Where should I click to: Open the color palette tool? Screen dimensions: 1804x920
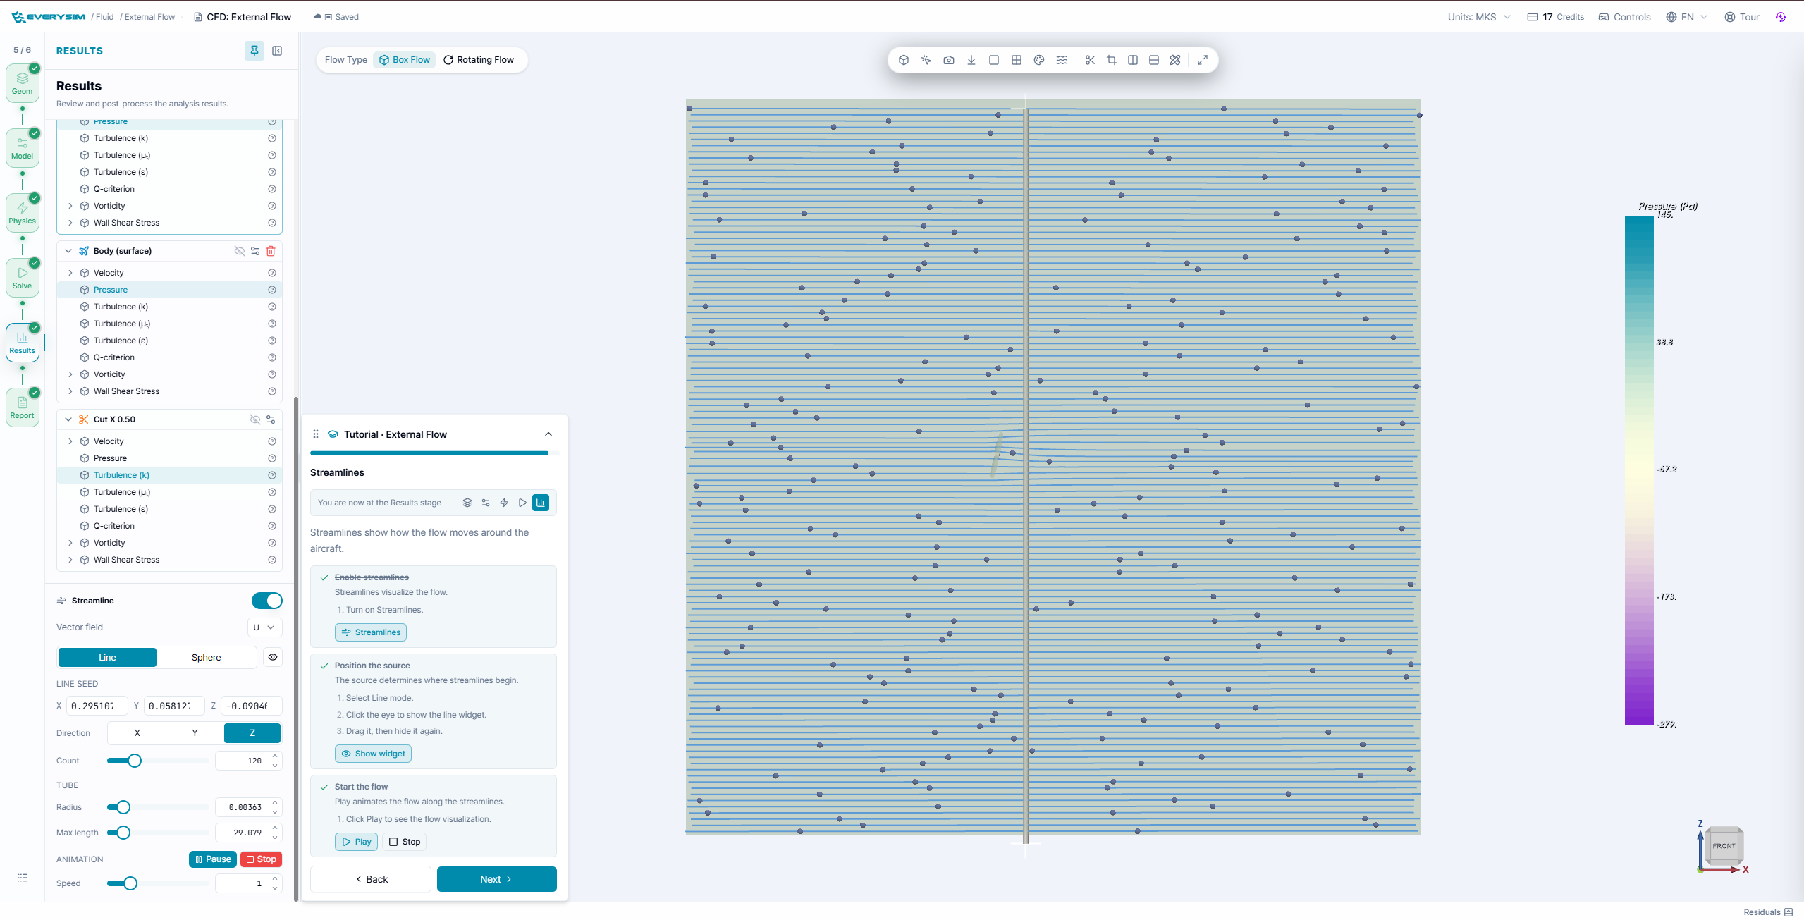1039,60
